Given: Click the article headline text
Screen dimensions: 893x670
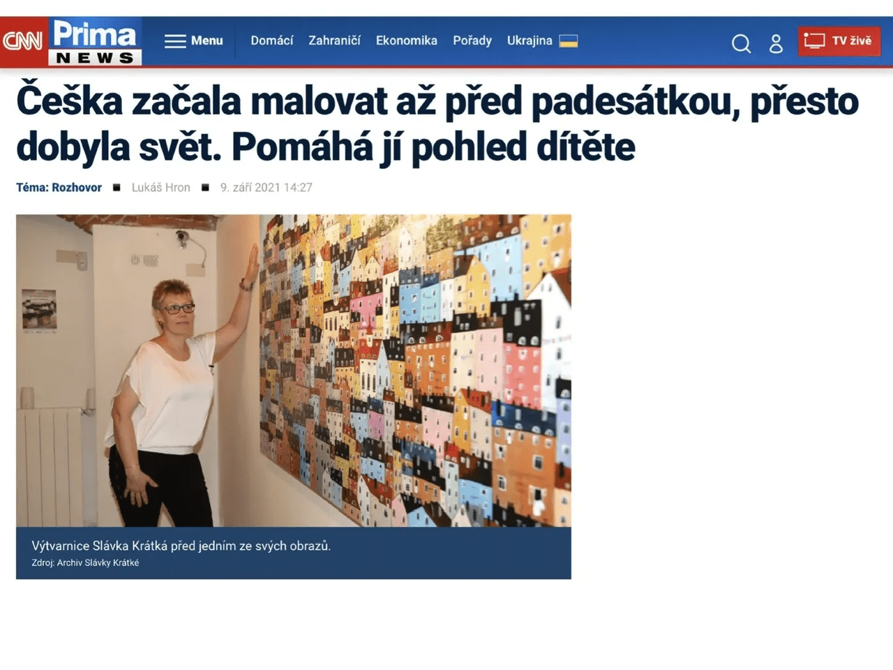Looking at the screenshot, I should (x=437, y=123).
